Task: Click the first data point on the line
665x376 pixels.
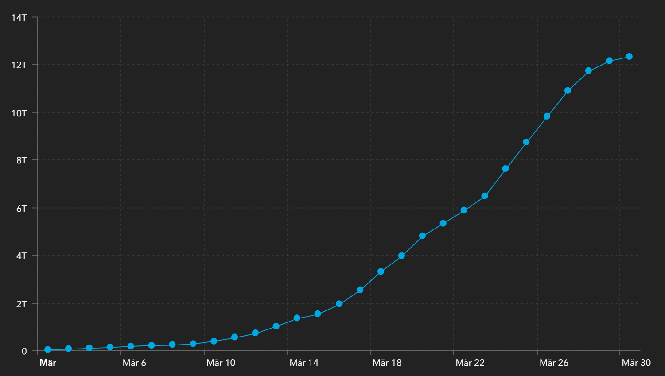Action: (x=48, y=350)
